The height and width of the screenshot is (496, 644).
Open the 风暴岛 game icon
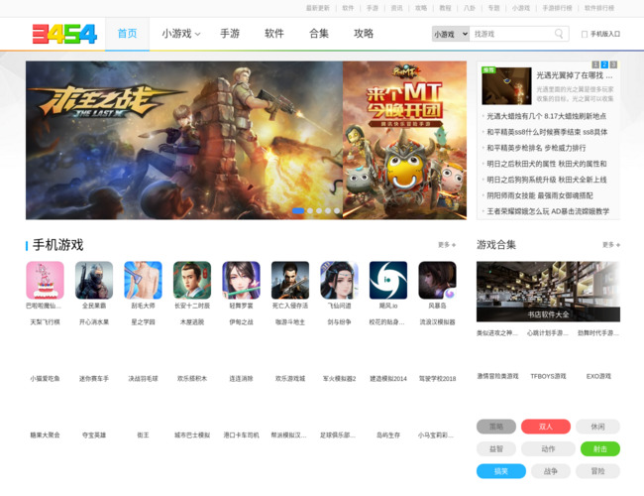tap(437, 280)
